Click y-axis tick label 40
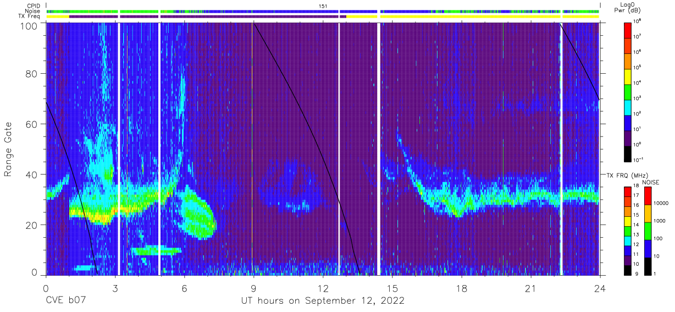The width and height of the screenshot is (675, 312). point(31,174)
